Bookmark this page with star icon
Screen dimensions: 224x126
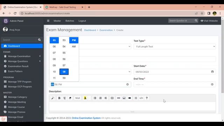coord(202,13)
